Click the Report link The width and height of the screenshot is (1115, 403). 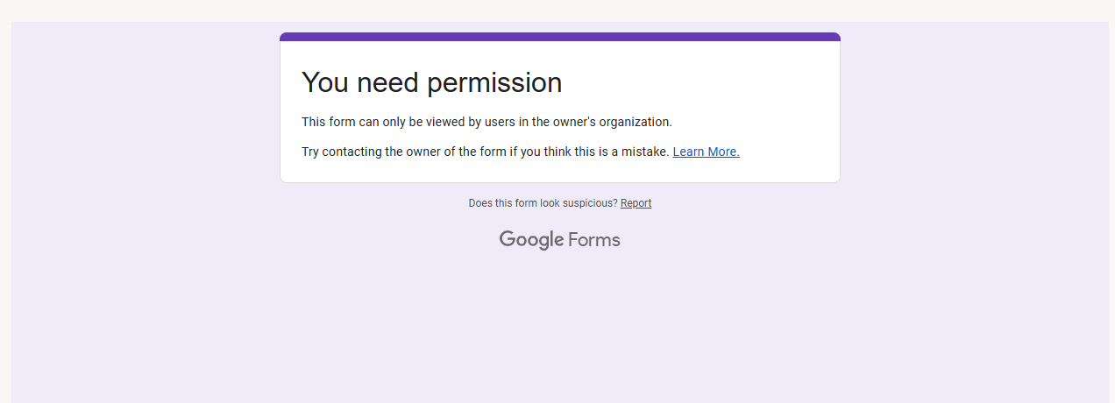click(636, 203)
